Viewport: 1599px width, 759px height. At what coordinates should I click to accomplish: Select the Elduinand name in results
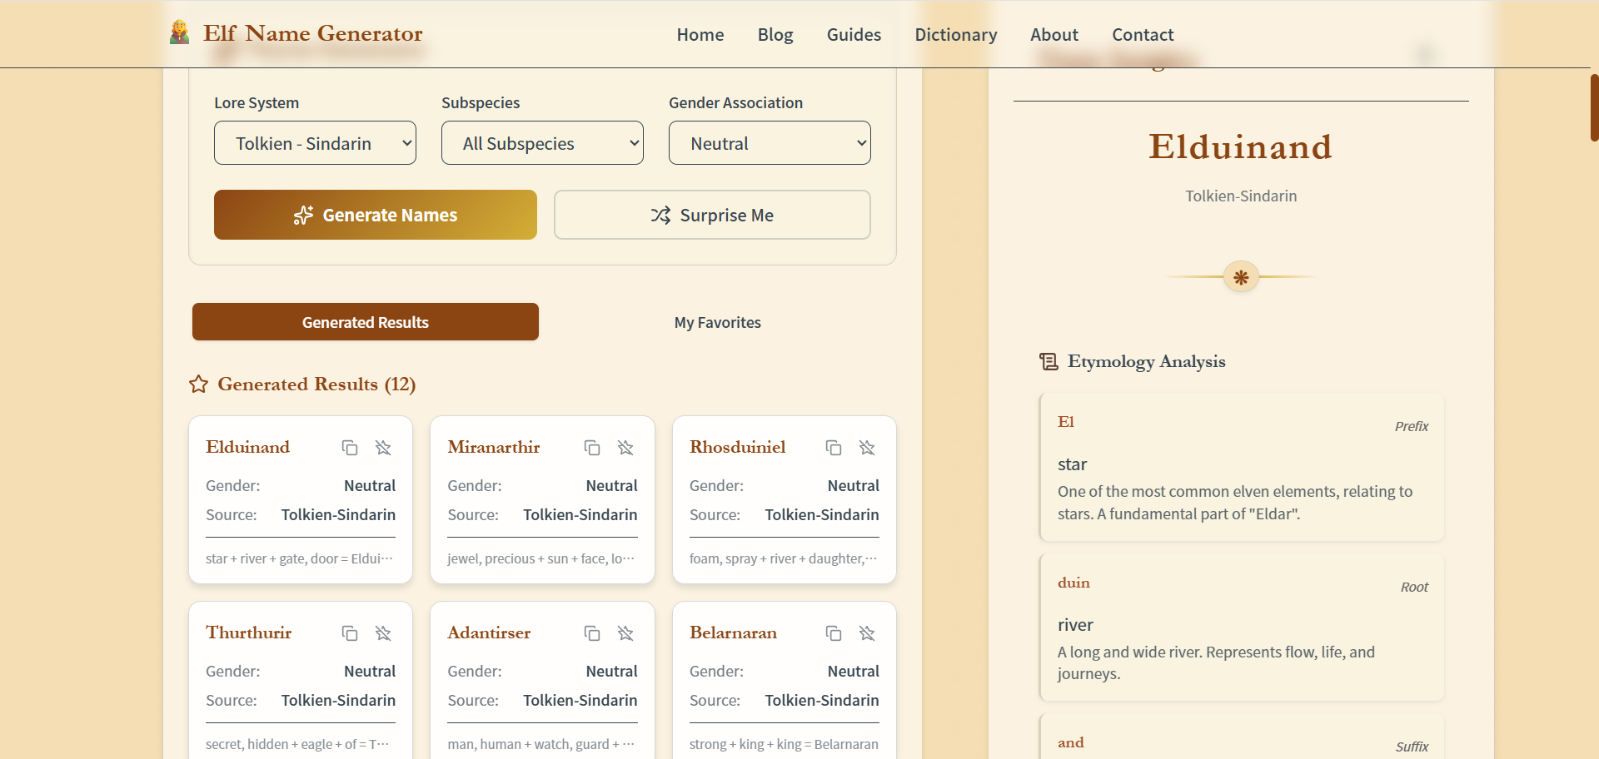tap(247, 447)
